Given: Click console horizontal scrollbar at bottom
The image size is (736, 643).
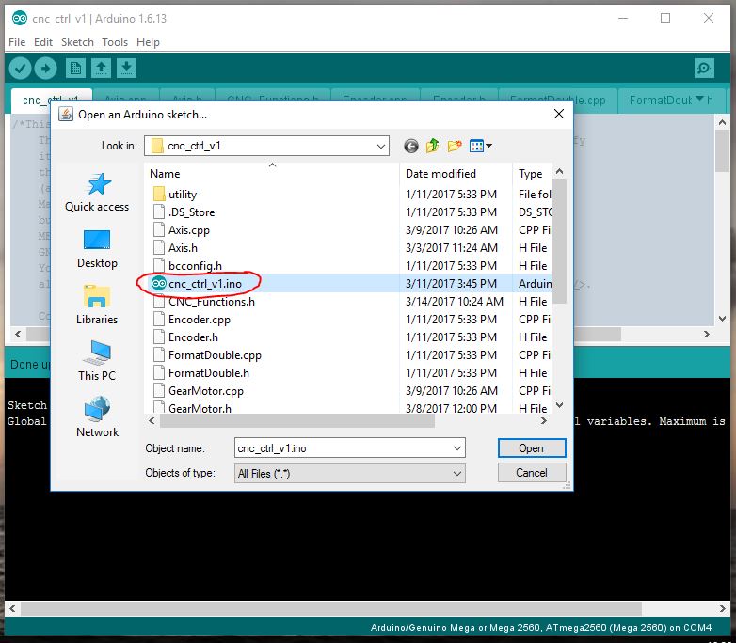Looking at the screenshot, I should click(330, 609).
